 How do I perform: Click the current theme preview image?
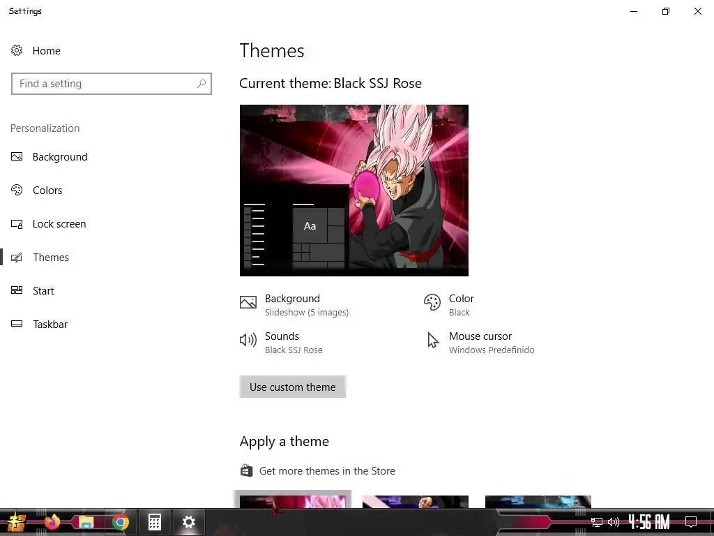[354, 191]
